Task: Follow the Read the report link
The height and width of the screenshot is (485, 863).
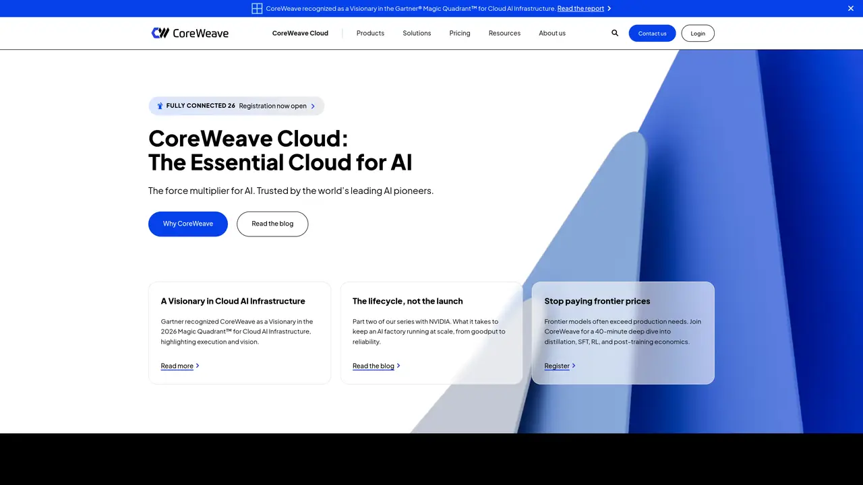Action: pos(581,9)
